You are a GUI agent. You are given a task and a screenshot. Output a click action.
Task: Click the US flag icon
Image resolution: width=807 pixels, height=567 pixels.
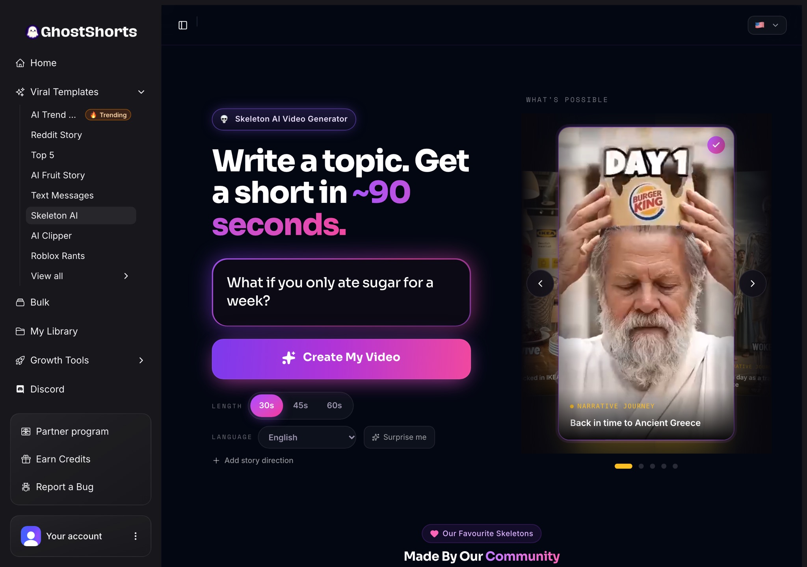click(x=760, y=25)
